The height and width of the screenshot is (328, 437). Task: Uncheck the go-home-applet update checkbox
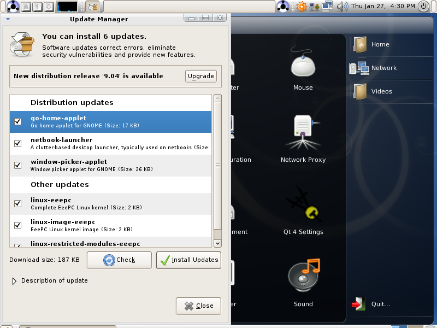[17, 121]
